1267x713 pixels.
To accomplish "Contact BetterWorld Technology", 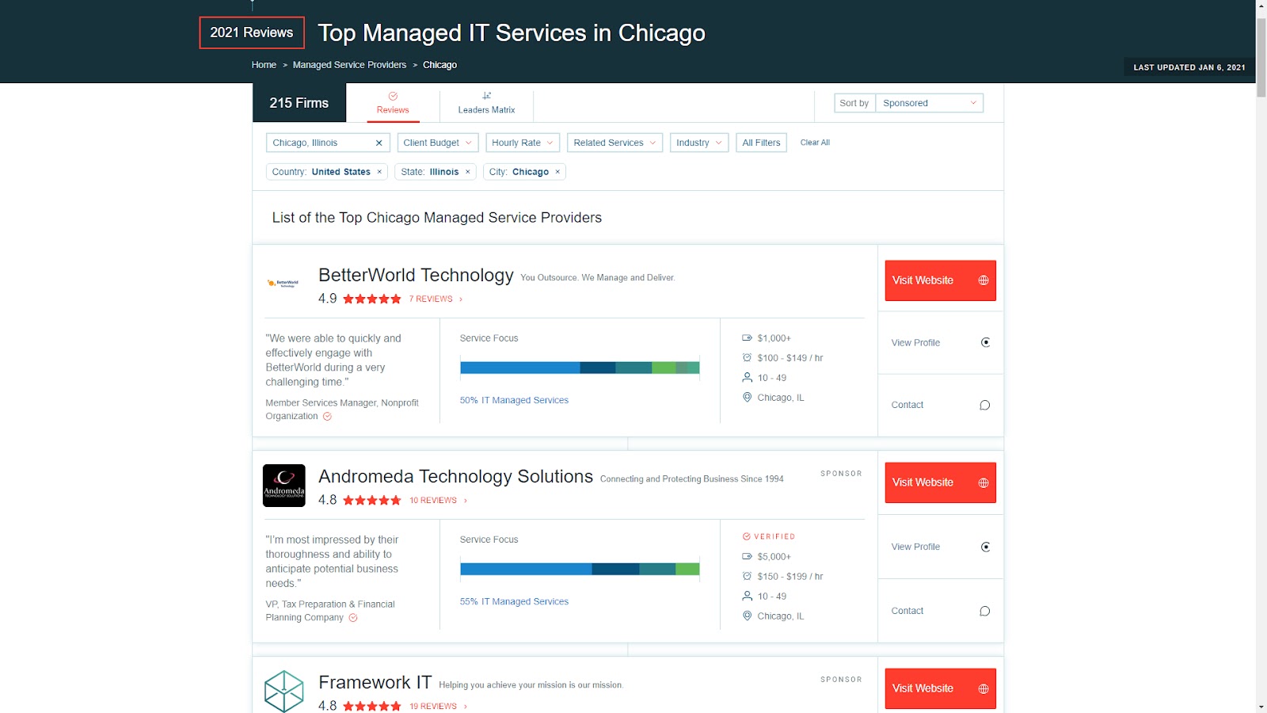I will (940, 405).
